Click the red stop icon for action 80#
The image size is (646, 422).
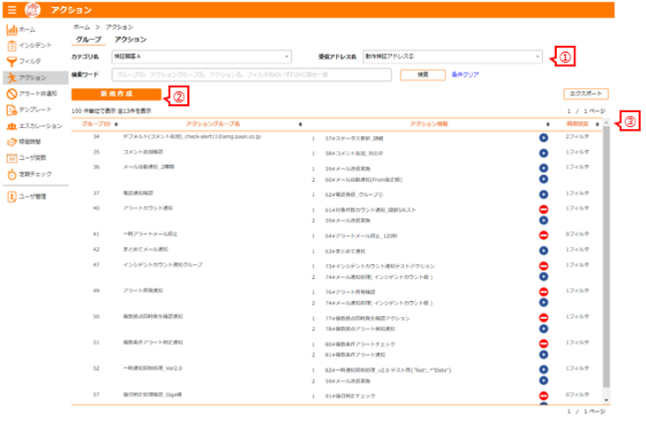[x=544, y=343]
